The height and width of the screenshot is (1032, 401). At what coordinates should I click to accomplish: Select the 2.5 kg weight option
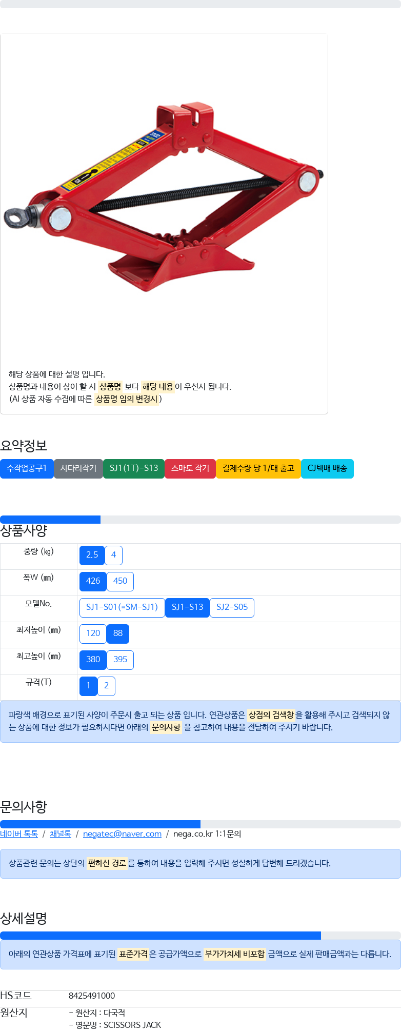92,555
